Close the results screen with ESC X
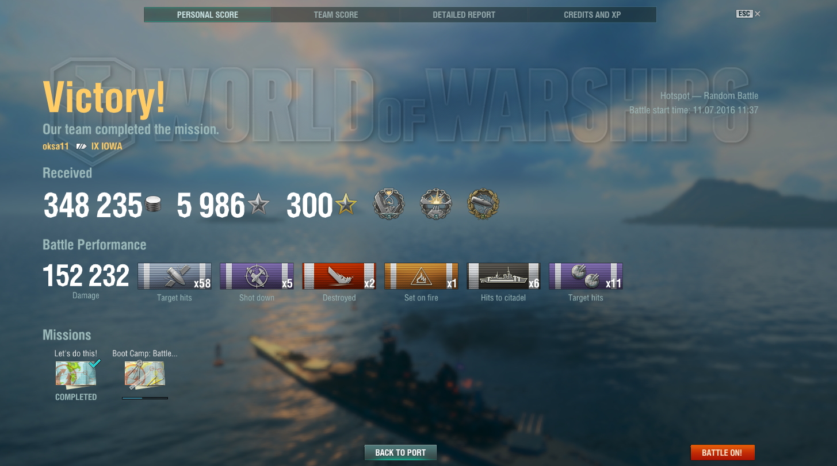 coord(748,14)
